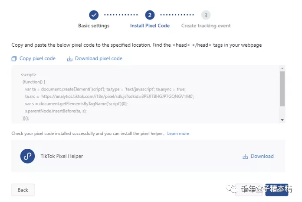The height and width of the screenshot is (202, 302).
Task: Click the greyed step 3 circle
Action: (x=206, y=15)
